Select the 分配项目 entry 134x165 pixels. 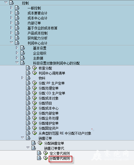point(45,103)
